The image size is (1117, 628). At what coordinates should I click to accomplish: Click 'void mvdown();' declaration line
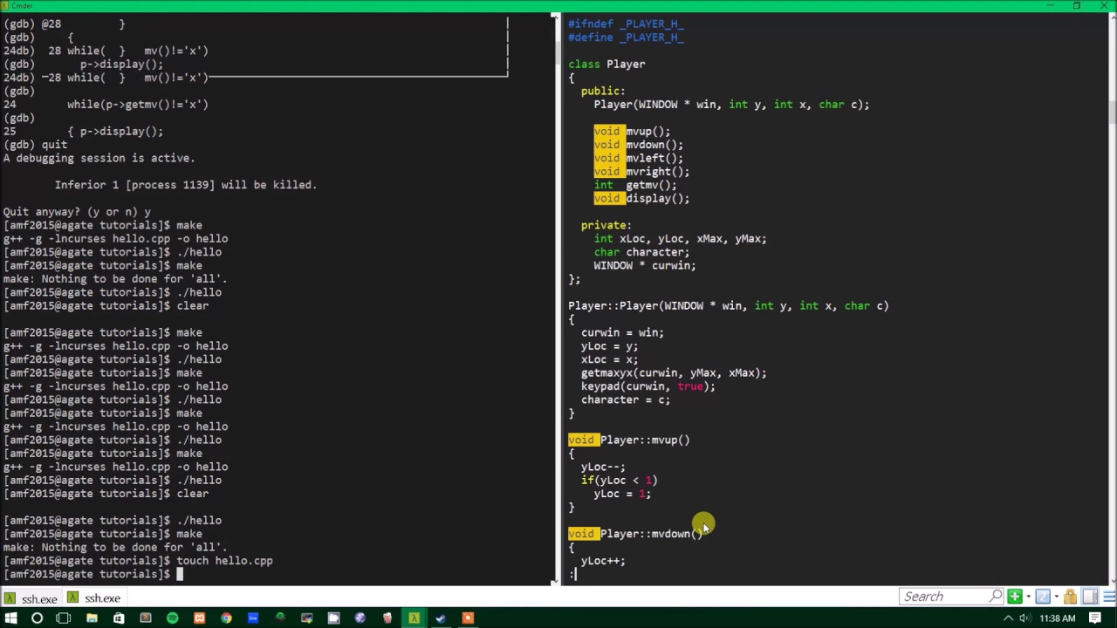coord(638,145)
